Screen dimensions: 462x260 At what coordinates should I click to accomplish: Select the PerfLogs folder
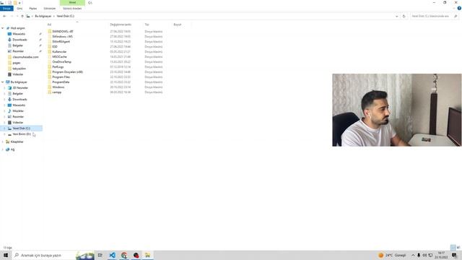coord(58,67)
